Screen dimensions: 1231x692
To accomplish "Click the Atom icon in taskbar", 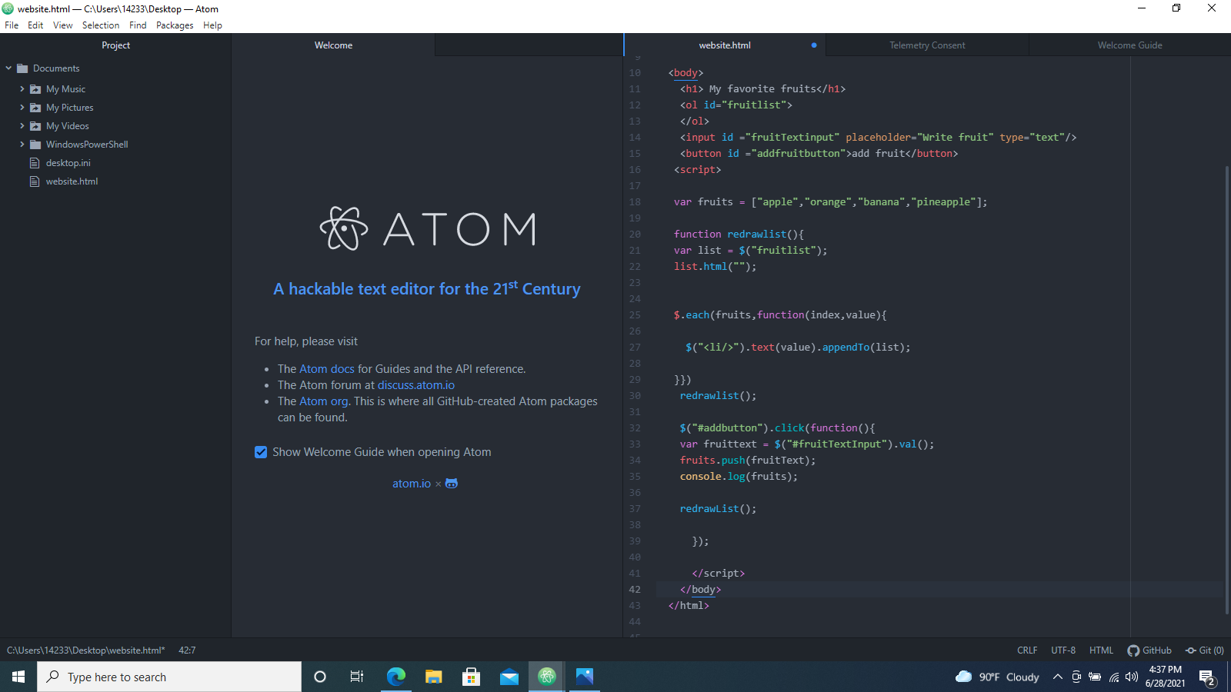I will click(547, 677).
